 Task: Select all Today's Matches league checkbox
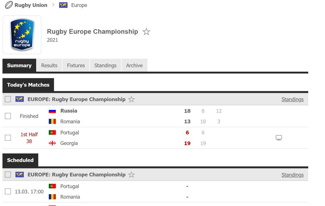click(x=8, y=99)
